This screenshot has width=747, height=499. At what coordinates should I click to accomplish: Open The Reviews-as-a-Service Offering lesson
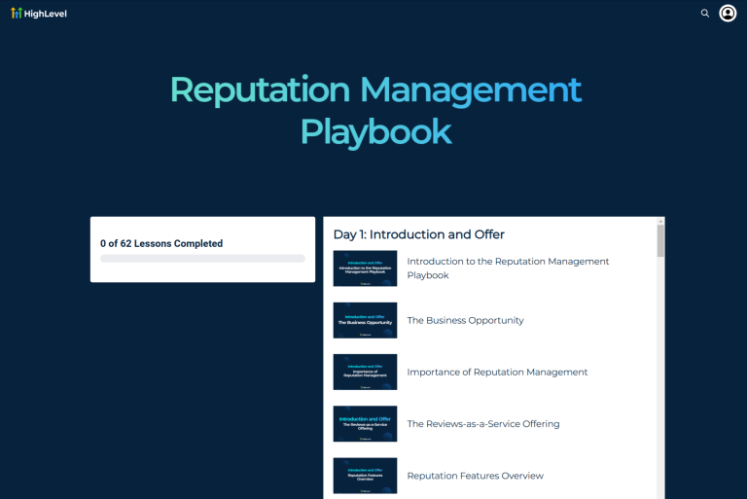click(x=482, y=424)
